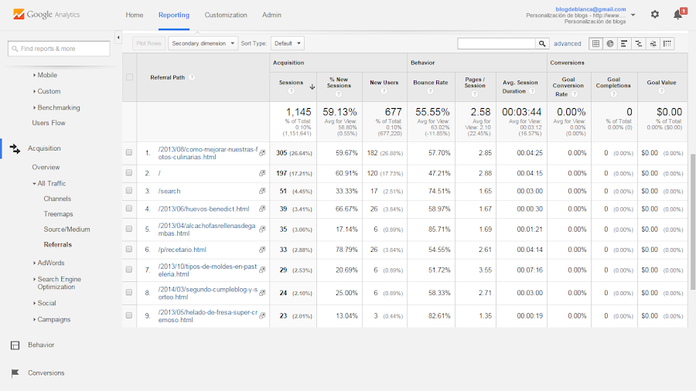
Task: Go to the Home tab
Action: pos(135,15)
